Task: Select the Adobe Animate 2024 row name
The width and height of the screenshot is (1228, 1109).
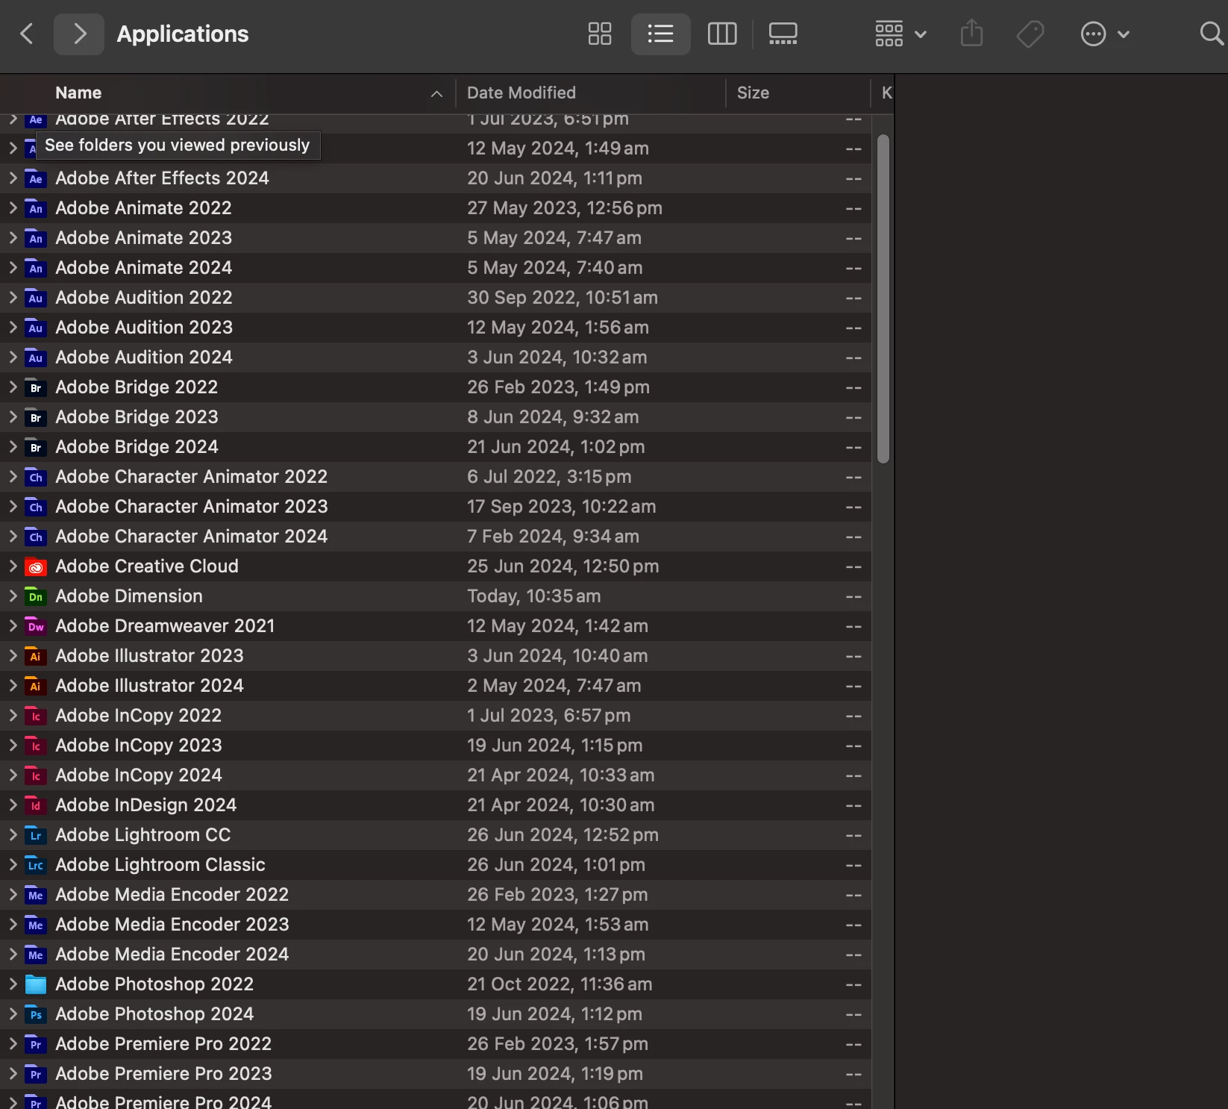Action: (144, 268)
